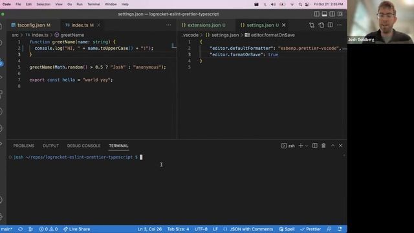
Task: Open the PROBLEMS panel tab
Action: click(24, 146)
